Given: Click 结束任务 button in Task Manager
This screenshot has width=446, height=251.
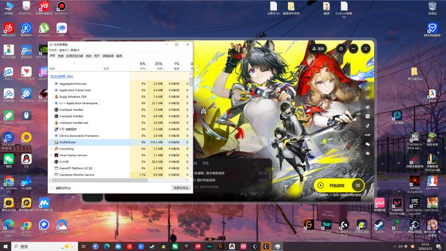Looking at the screenshot, I should click(x=181, y=188).
